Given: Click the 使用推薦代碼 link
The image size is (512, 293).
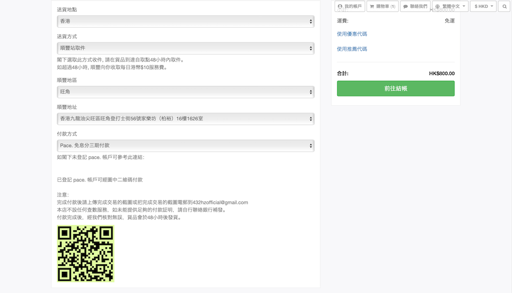Looking at the screenshot, I should 352,49.
